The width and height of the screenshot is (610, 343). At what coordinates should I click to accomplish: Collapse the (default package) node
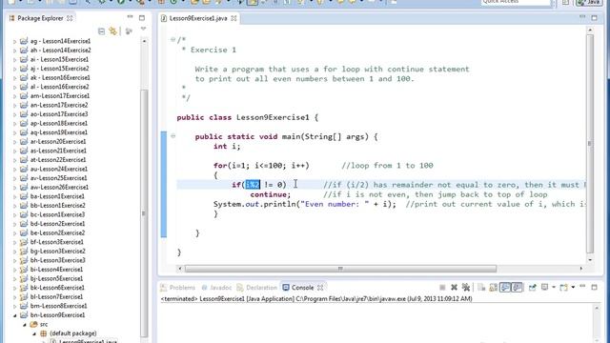pos(34,333)
